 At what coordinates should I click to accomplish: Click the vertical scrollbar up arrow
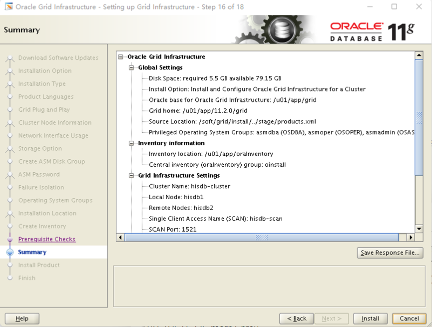tap(419, 55)
